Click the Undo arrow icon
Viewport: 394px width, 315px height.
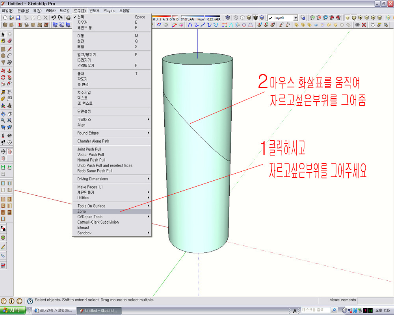[54, 18]
